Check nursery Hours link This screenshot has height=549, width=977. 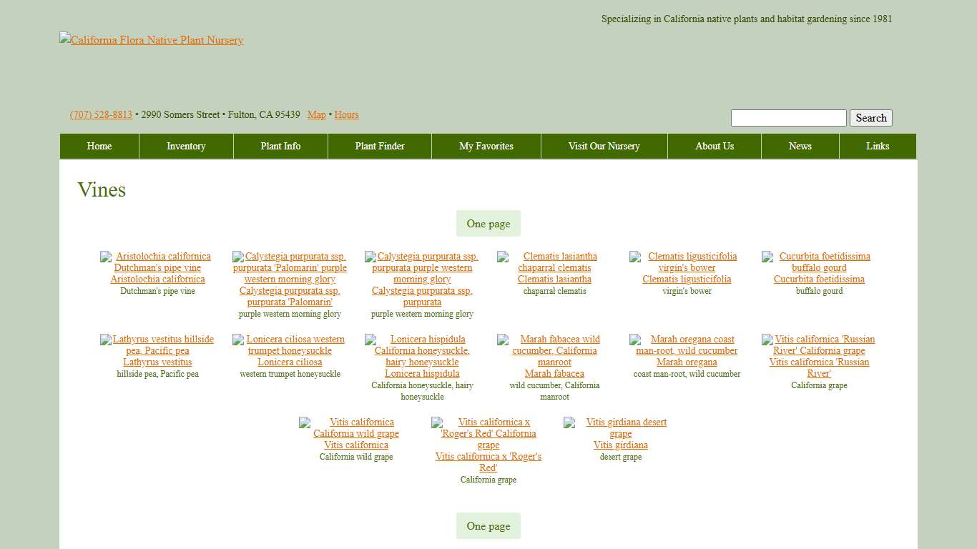tap(346, 114)
